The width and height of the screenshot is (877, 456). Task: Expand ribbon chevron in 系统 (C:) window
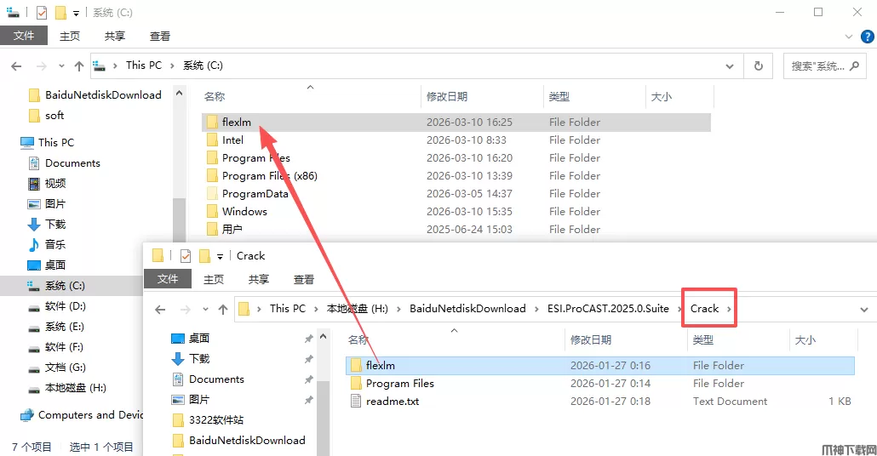848,37
